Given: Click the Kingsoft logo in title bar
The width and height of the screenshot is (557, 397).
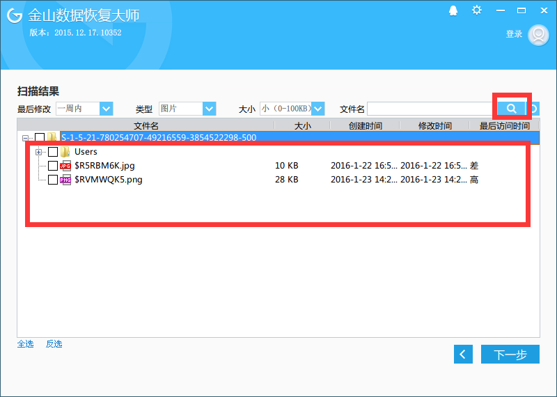Looking at the screenshot, I should click(x=15, y=15).
